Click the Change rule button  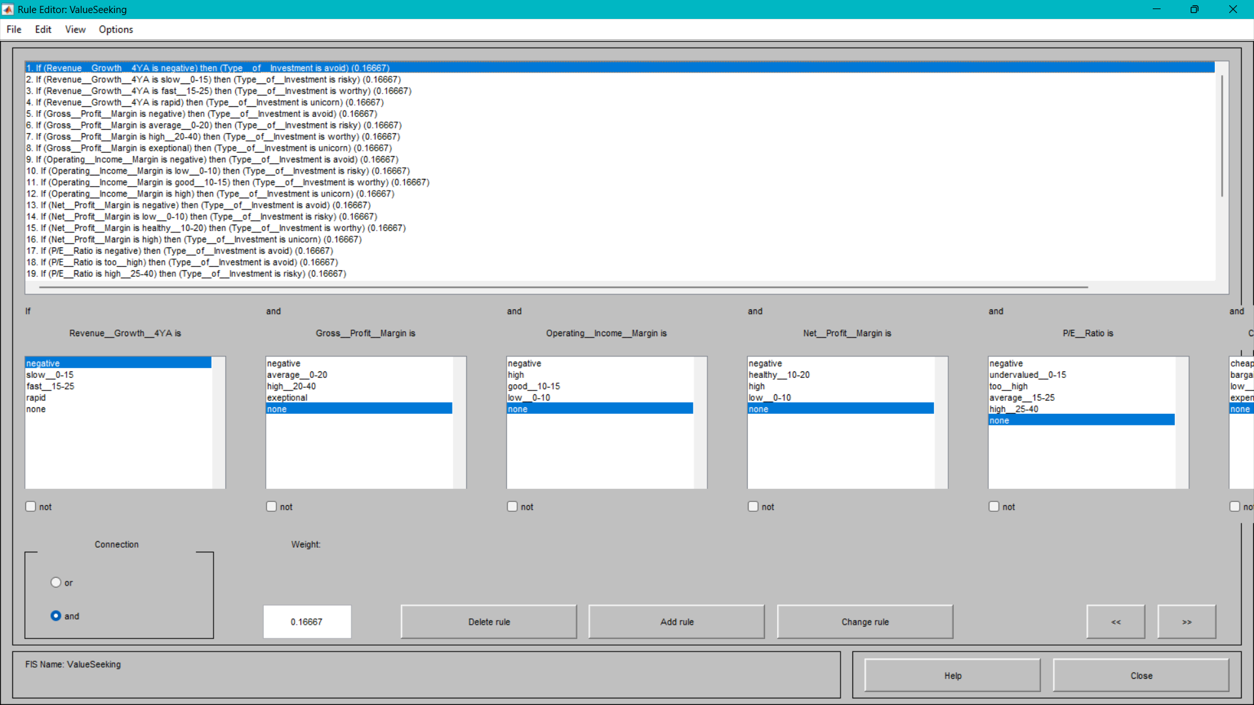[864, 621]
